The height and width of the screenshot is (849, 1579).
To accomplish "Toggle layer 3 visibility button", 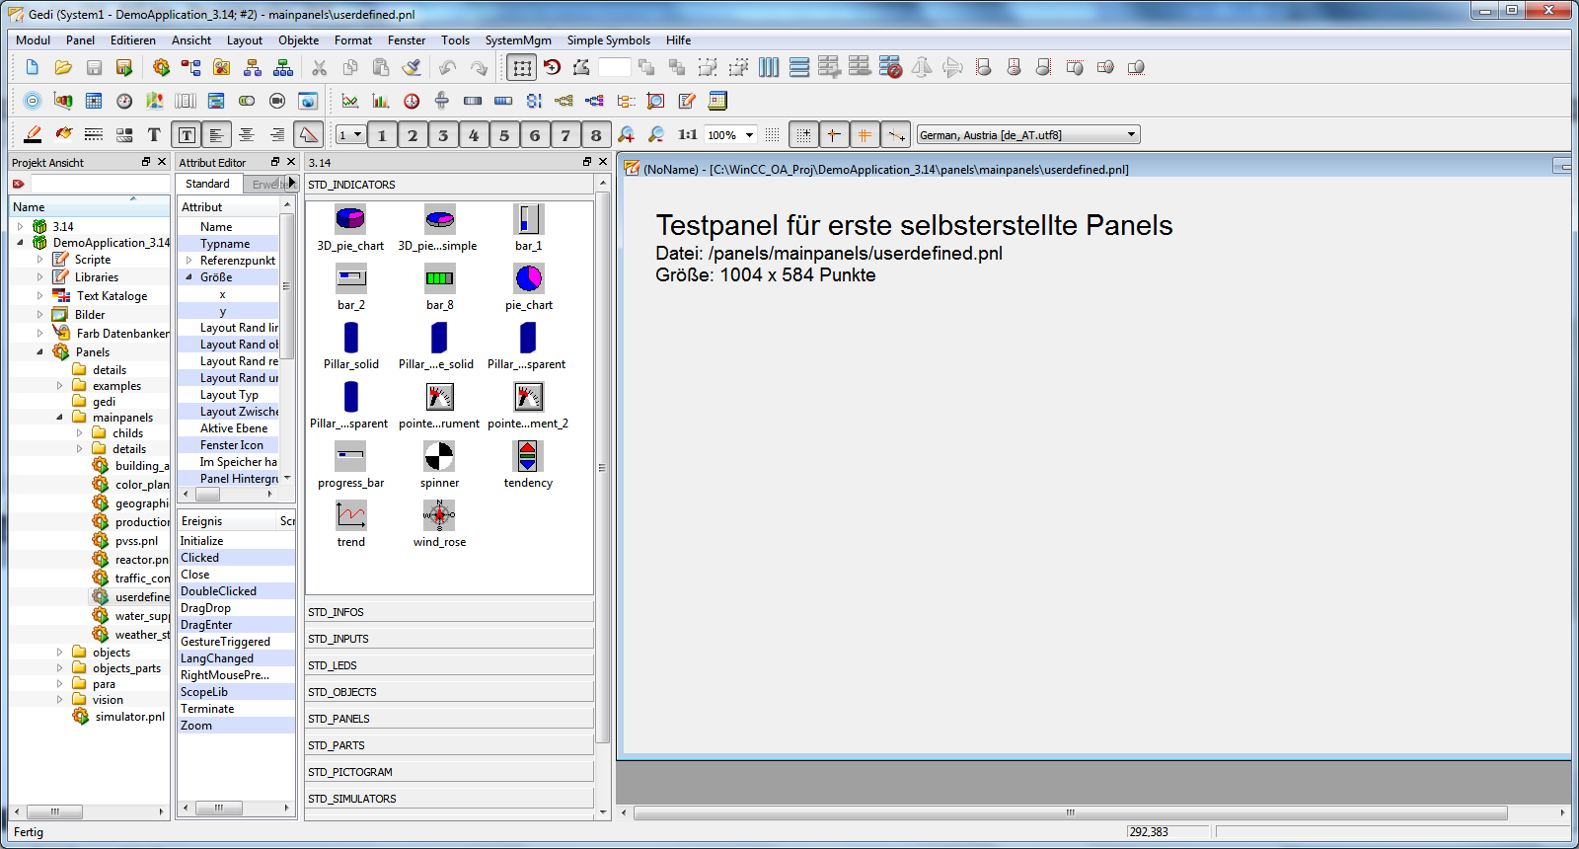I will tap(443, 135).
